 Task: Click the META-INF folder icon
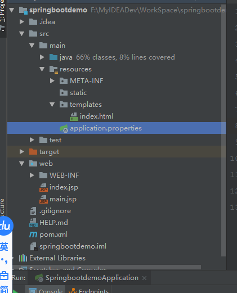64,81
